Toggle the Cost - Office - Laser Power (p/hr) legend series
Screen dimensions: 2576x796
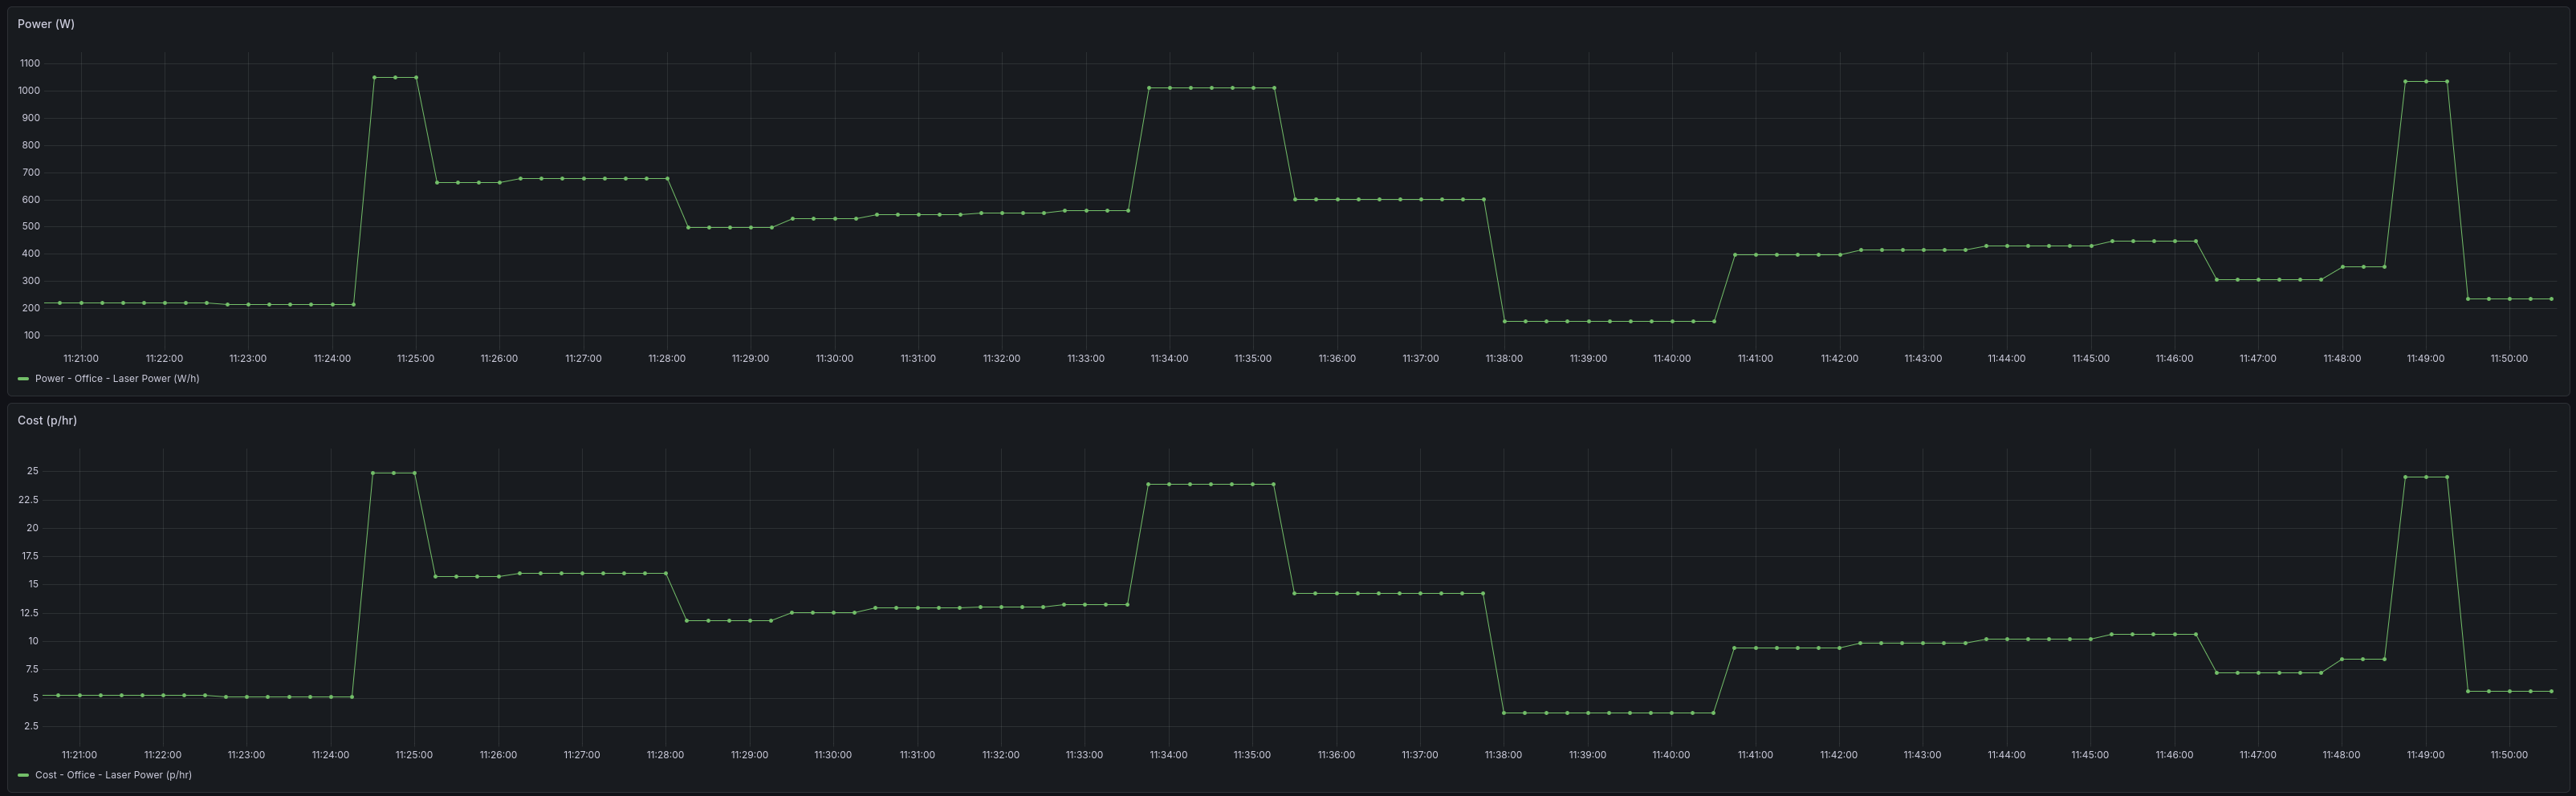[113, 775]
